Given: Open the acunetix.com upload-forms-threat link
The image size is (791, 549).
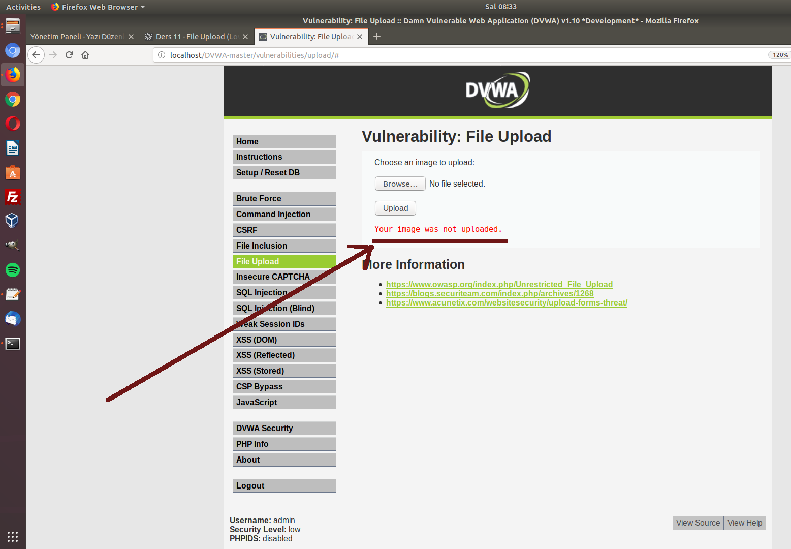Looking at the screenshot, I should (507, 302).
